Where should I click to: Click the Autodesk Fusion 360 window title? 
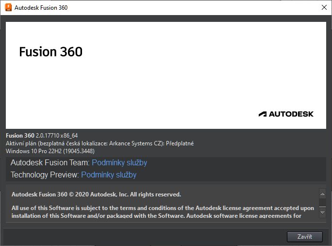[x=41, y=7]
